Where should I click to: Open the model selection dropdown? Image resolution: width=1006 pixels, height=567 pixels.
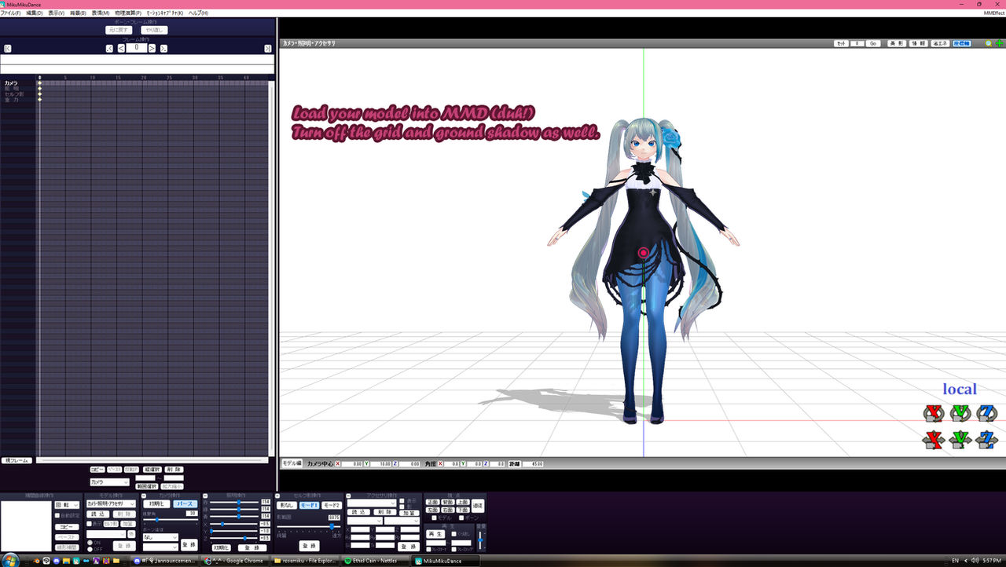pyautogui.click(x=111, y=503)
